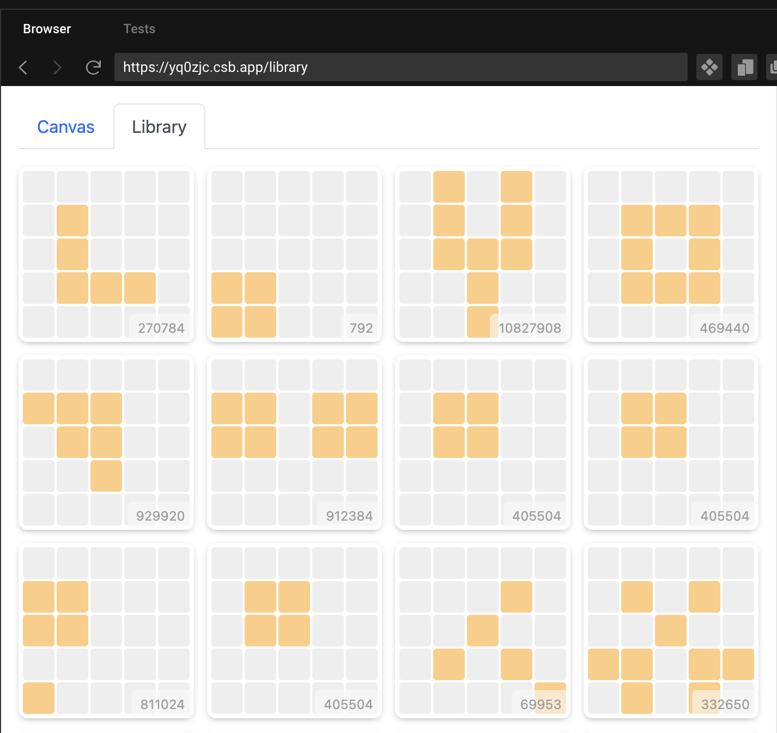Open pattern card labeled 792
777x733 pixels.
(294, 254)
